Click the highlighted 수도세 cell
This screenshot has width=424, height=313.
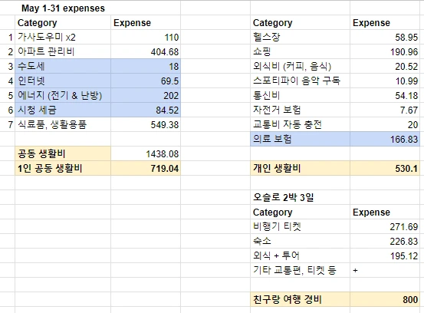click(63, 66)
